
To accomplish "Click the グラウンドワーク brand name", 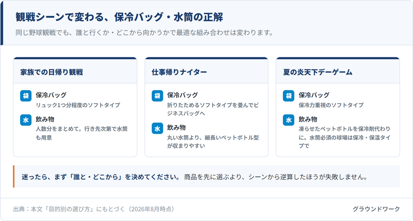I will (x=376, y=209).
